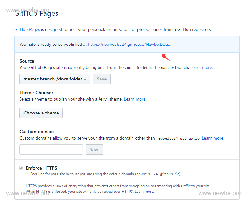This screenshot has height=203, width=248.
Task: Toggle the Enforce HTTPS checkbox
Action: coord(21,168)
